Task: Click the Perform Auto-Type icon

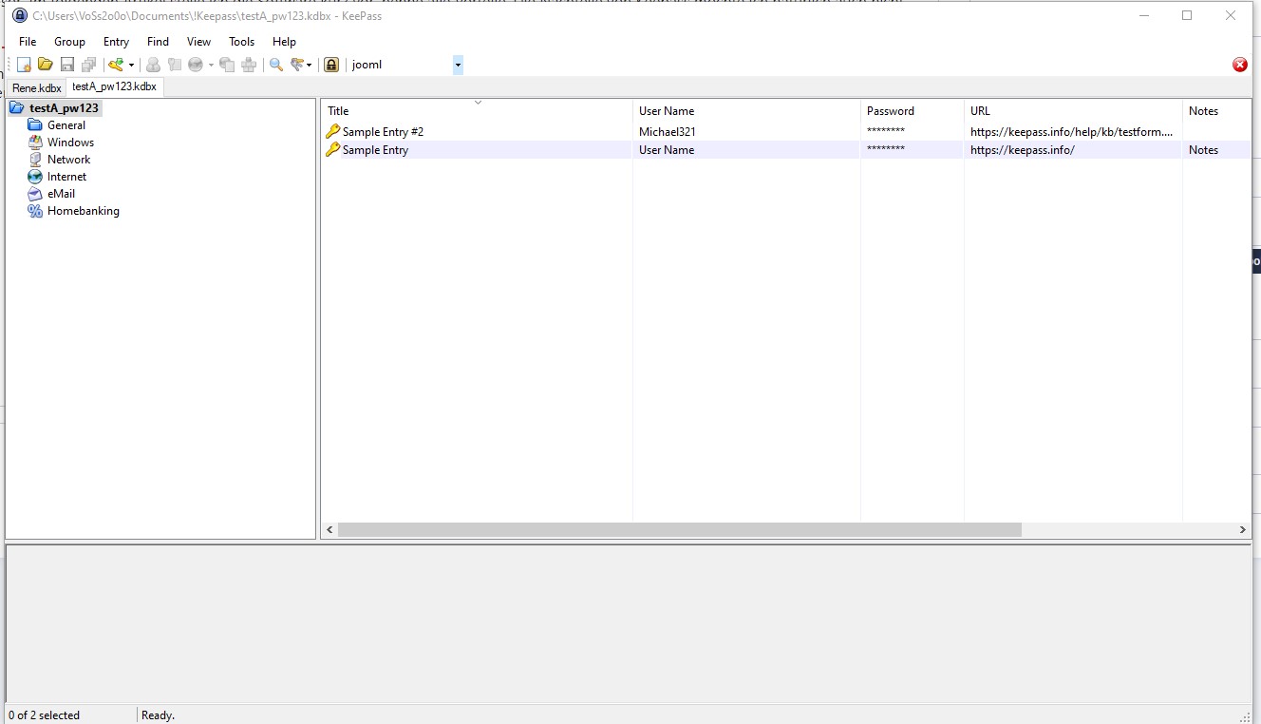Action: pyautogui.click(x=249, y=65)
